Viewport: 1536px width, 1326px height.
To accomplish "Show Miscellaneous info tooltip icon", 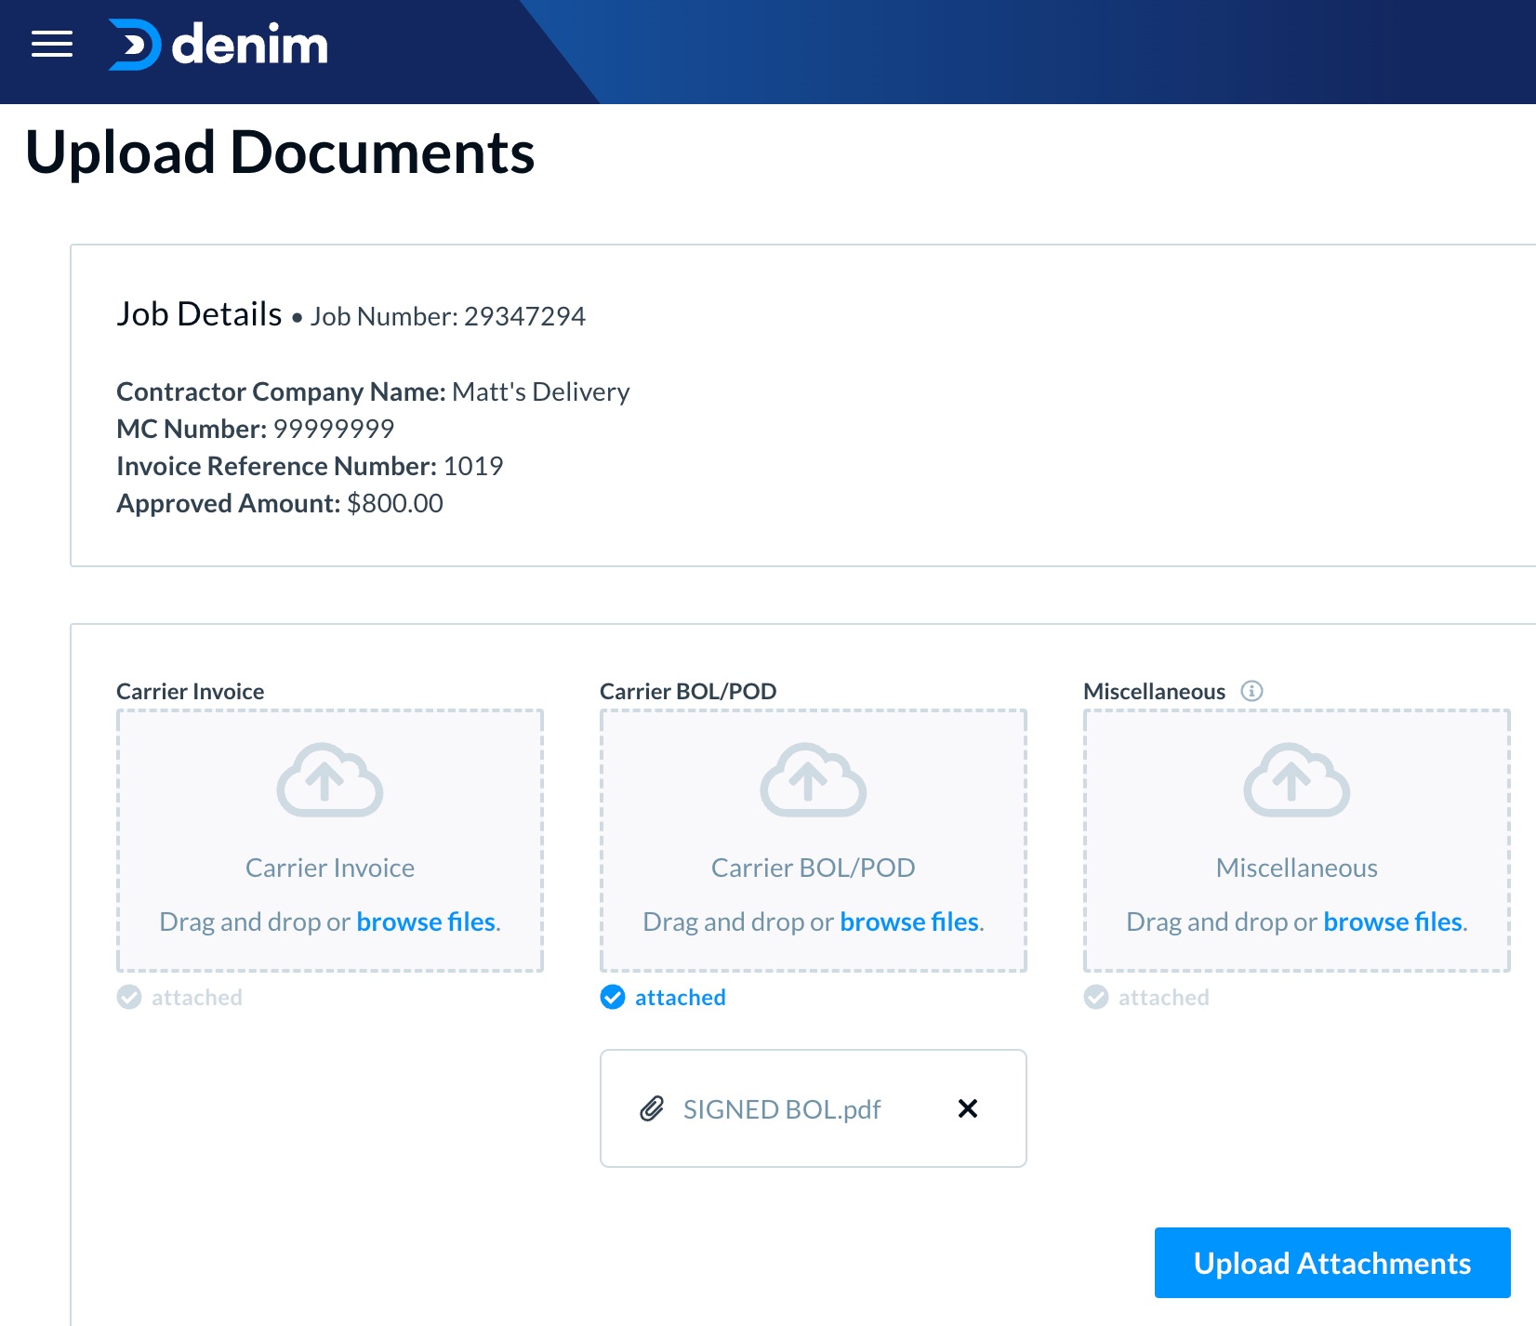I will pos(1252,691).
